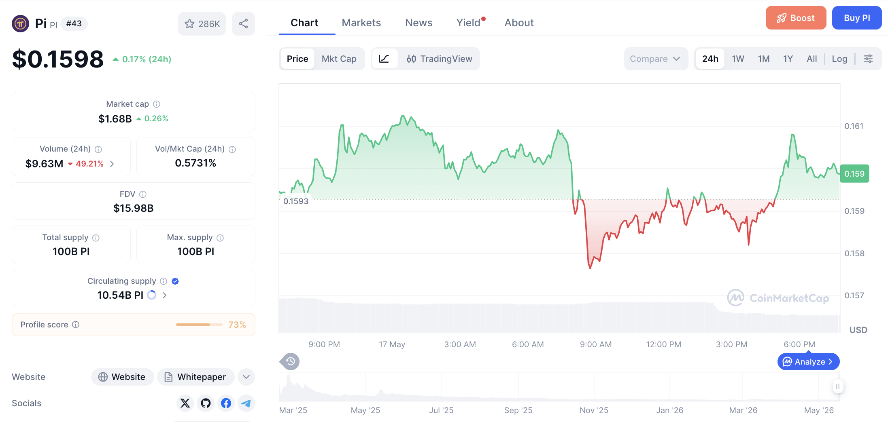Screen dimensions: 888x422
Task: Click the $15.98B FDV value
Action: (x=134, y=208)
